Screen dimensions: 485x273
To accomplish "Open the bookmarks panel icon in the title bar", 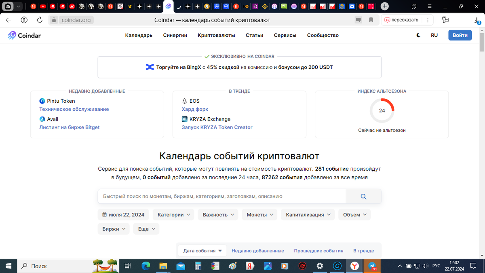I will [x=414, y=6].
